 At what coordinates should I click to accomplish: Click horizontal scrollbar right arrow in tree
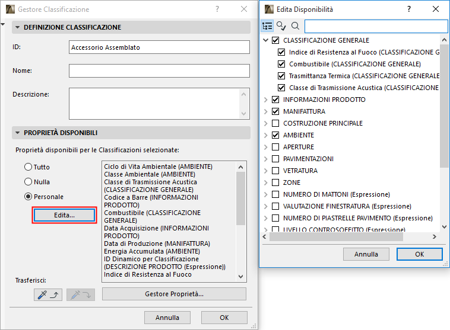click(x=435, y=236)
